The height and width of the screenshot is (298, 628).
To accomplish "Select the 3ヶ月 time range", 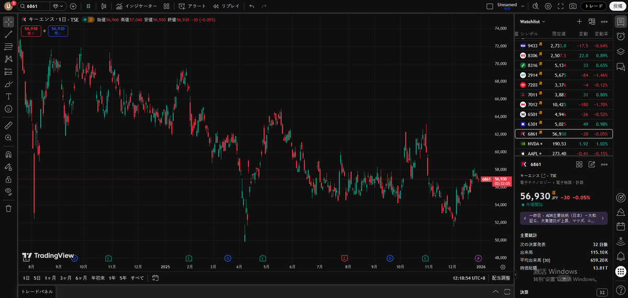I will [65, 278].
